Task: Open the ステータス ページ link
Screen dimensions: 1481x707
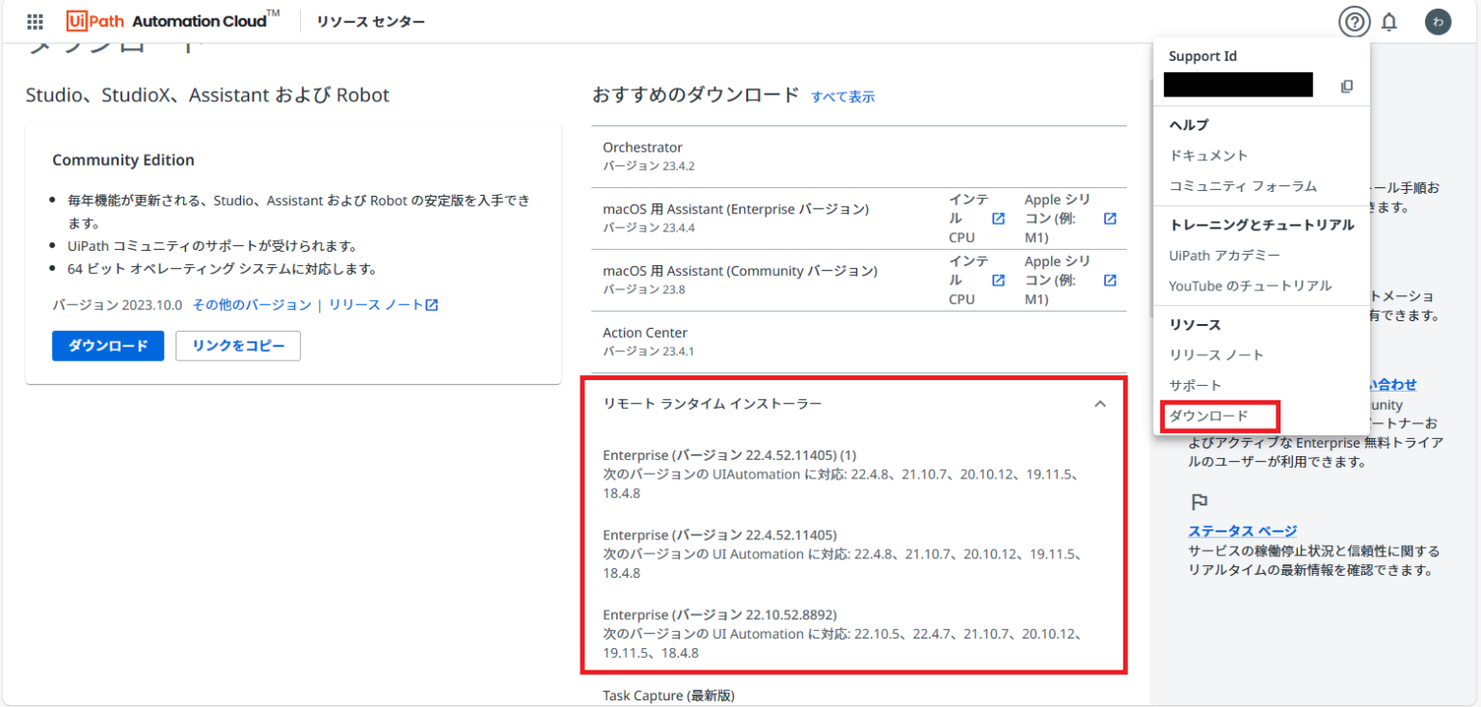Action: click(1244, 530)
